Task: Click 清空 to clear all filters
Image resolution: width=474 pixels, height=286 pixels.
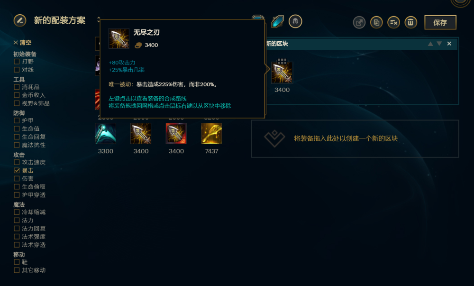Action: click(x=22, y=43)
